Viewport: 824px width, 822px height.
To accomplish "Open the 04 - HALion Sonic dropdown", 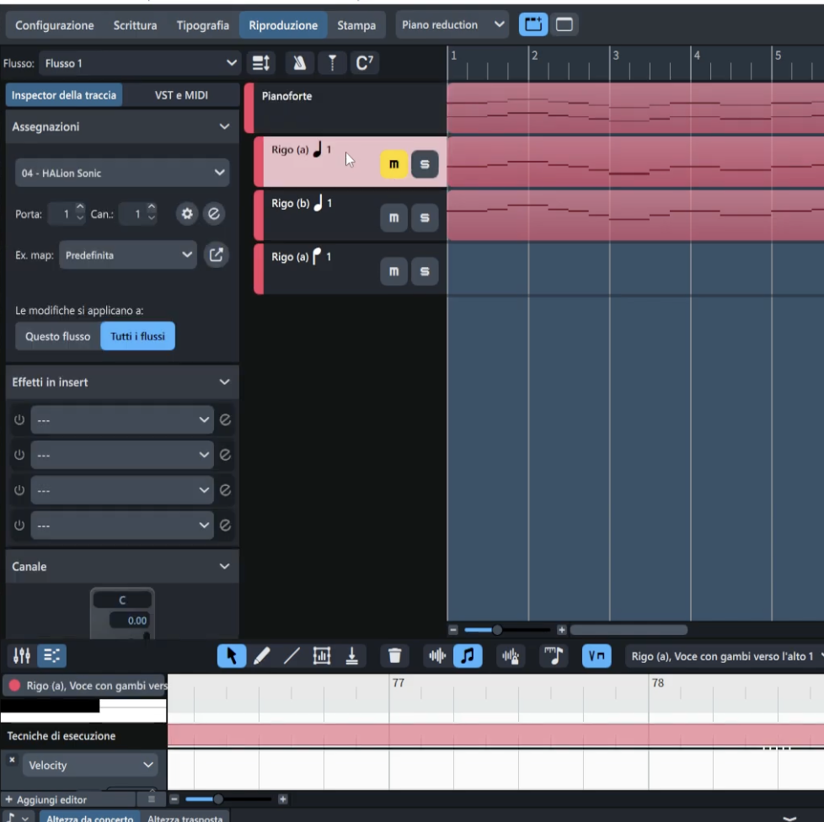I will (x=122, y=173).
